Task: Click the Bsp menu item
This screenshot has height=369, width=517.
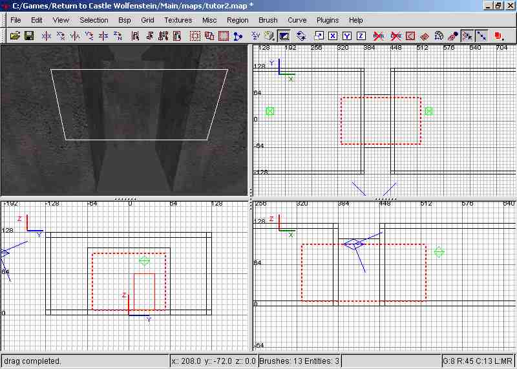Action: click(x=125, y=20)
